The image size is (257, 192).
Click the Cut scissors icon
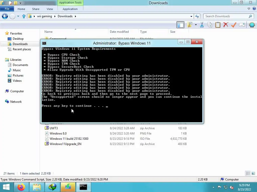click(202, 25)
